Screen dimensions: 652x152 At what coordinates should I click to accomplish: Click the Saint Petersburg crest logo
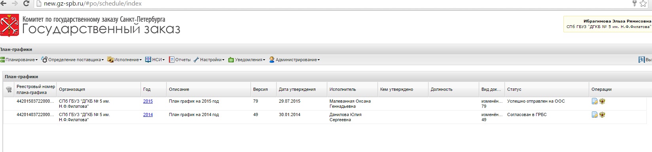(9, 25)
